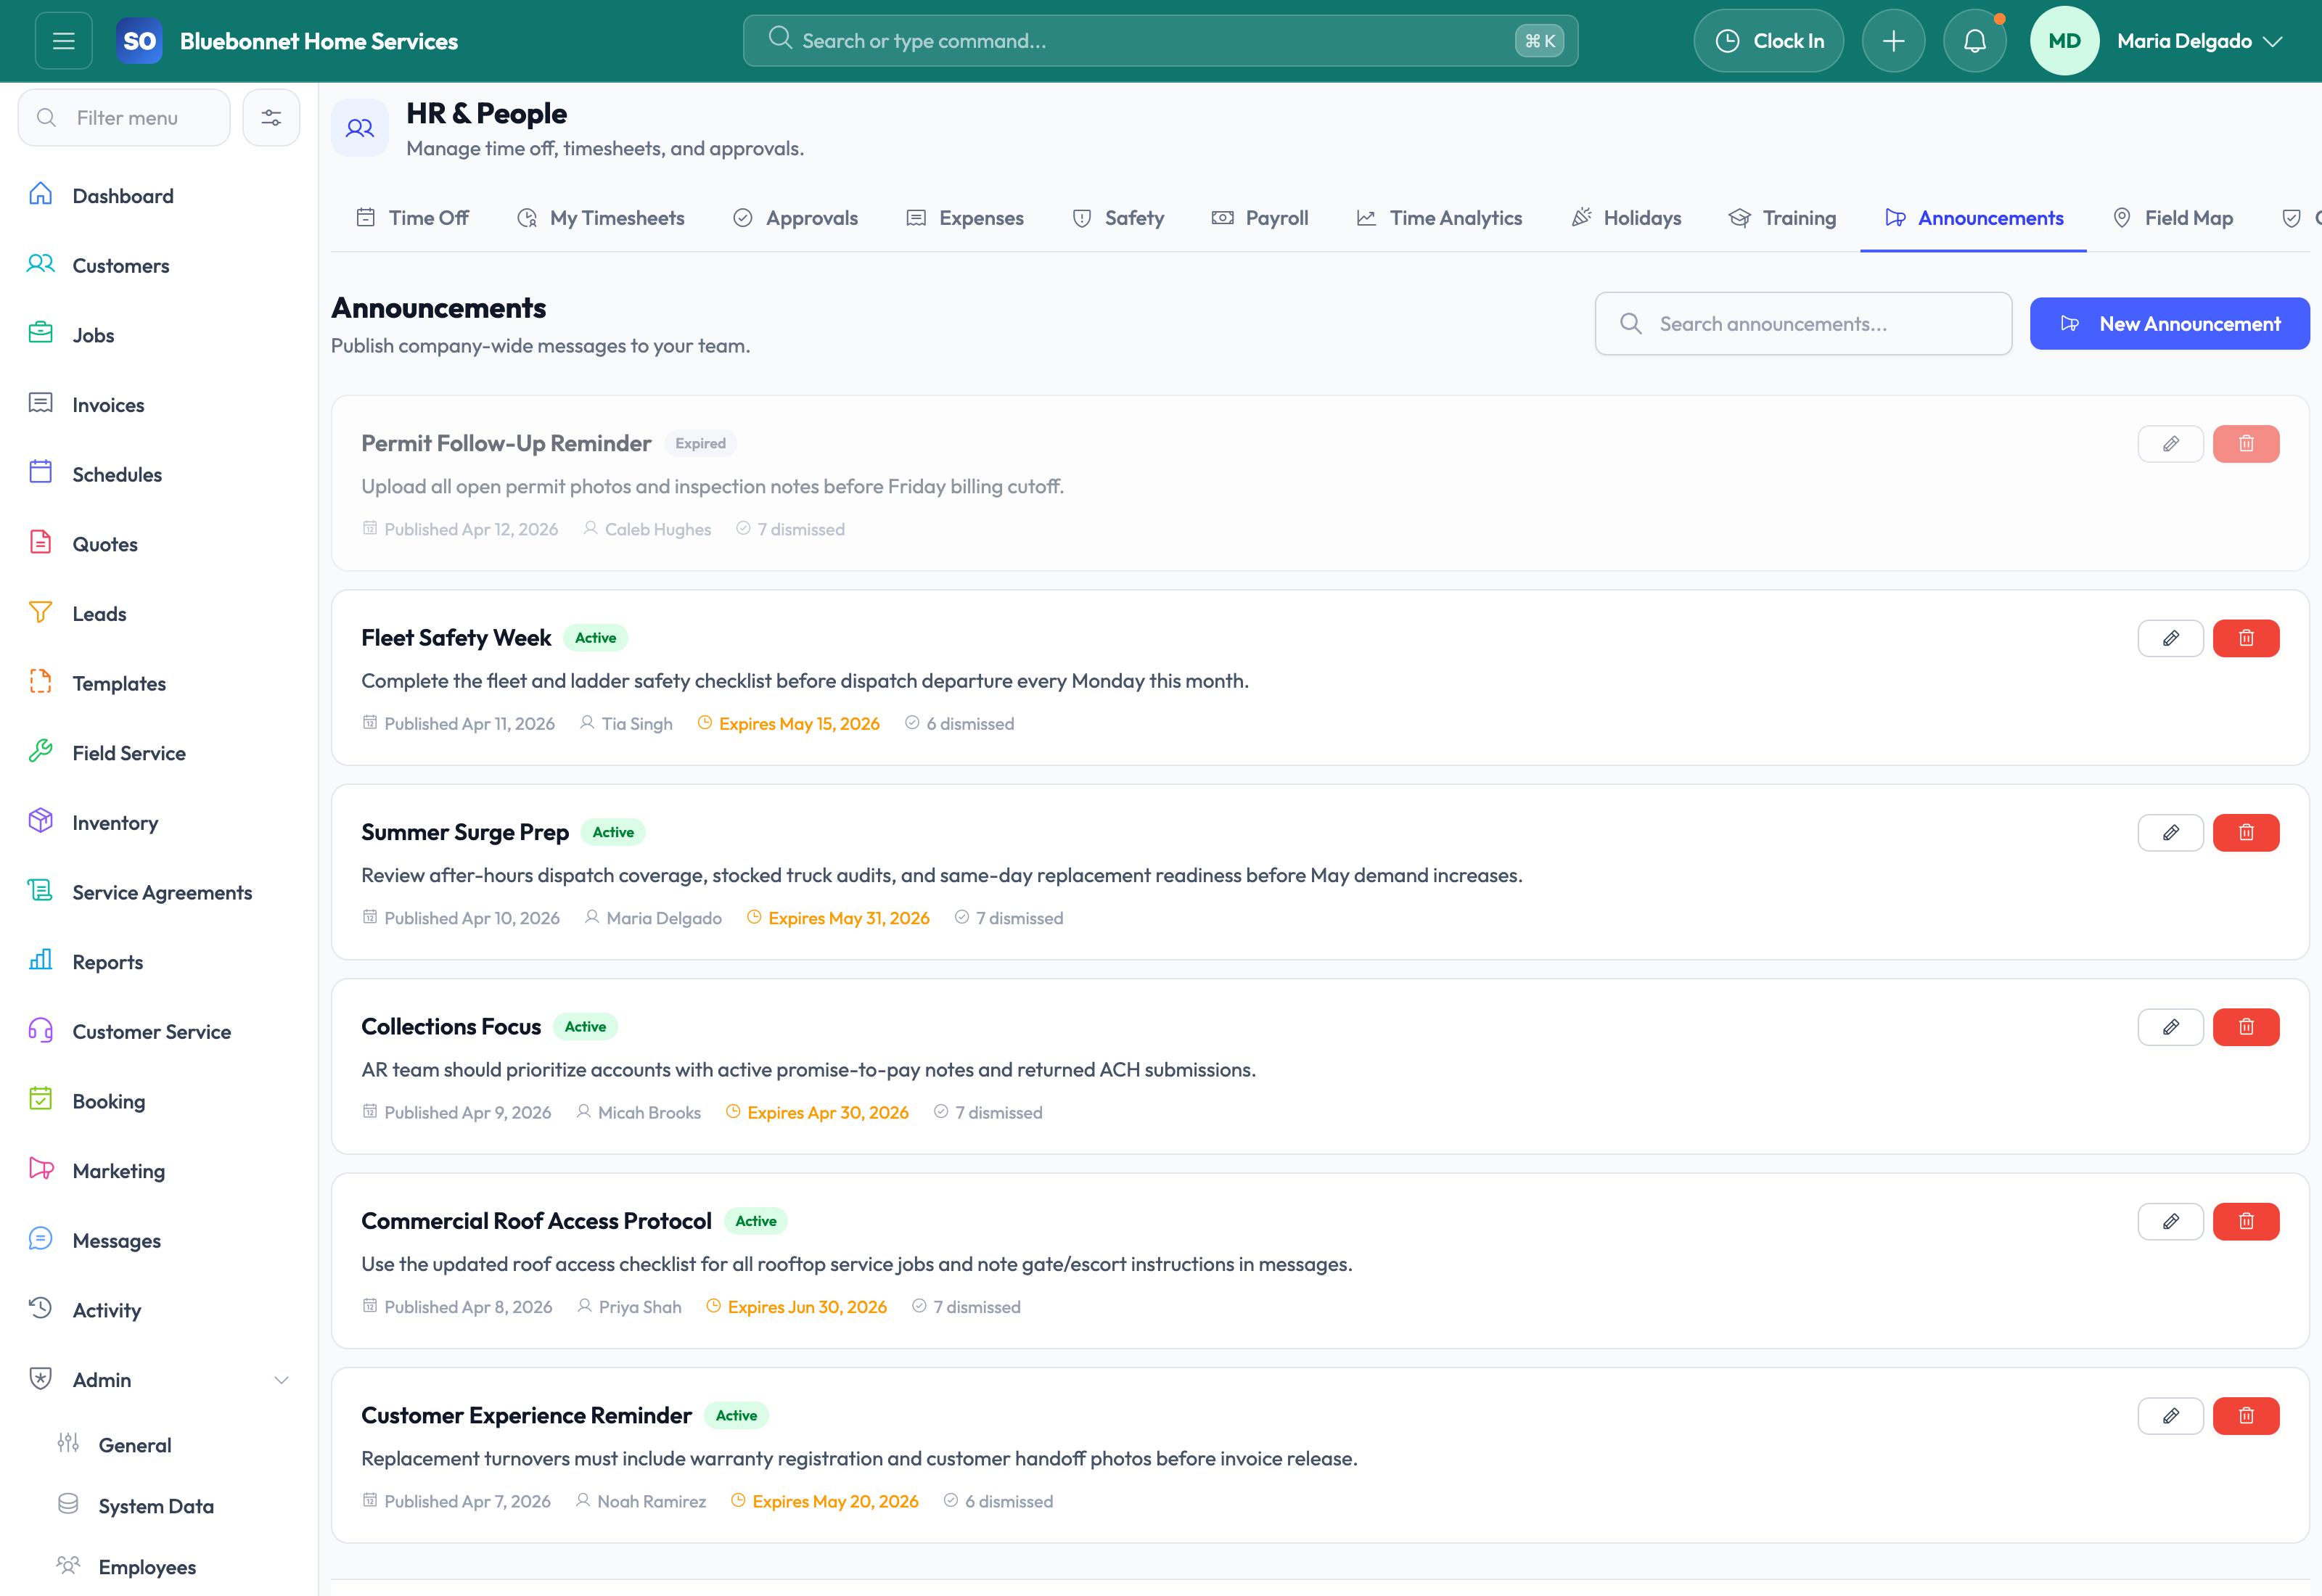The image size is (2322, 1596).
Task: Open Field Service in the sidebar
Action: [x=159, y=754]
